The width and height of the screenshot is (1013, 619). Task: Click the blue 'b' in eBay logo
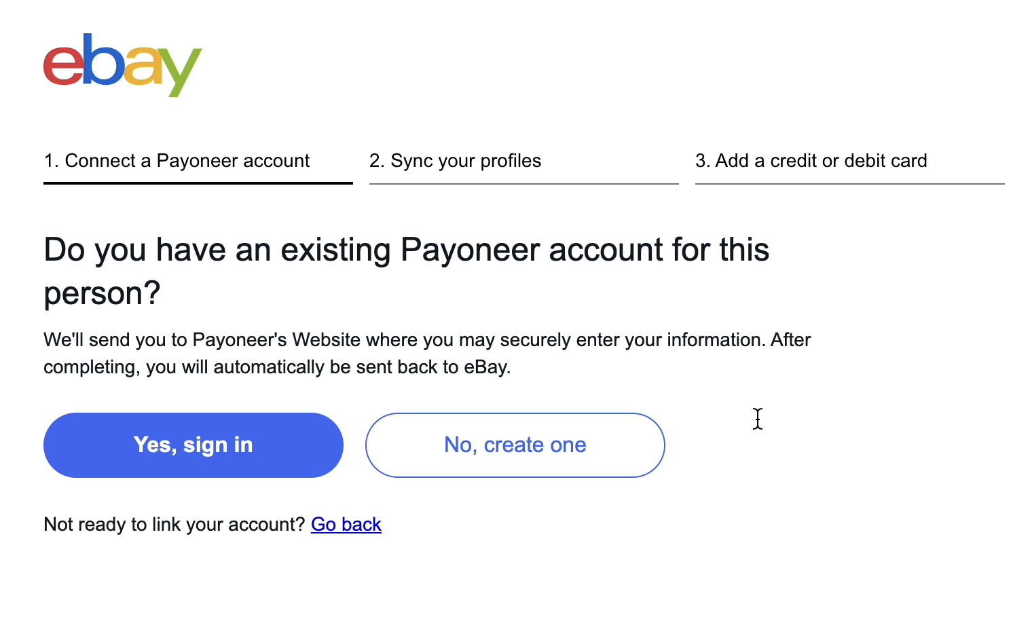[x=103, y=59]
